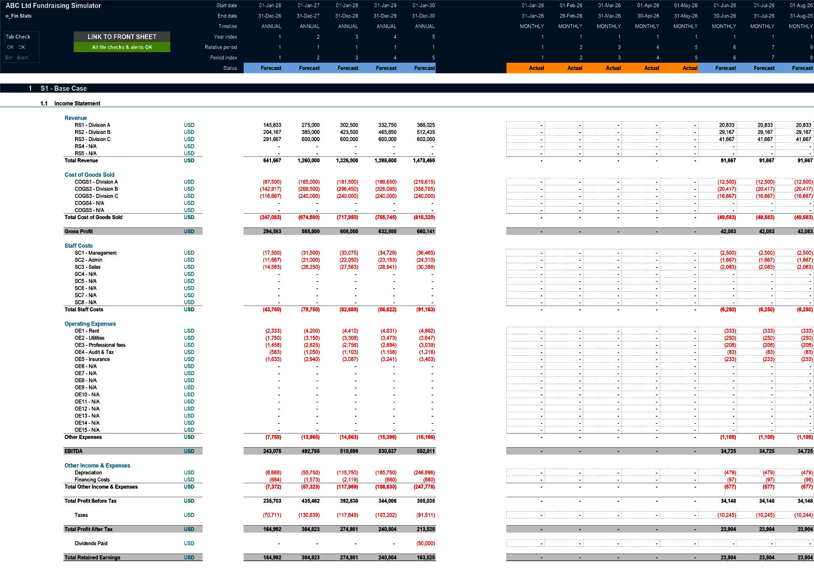Click the RS1 - Division A row label

pyautogui.click(x=92, y=125)
